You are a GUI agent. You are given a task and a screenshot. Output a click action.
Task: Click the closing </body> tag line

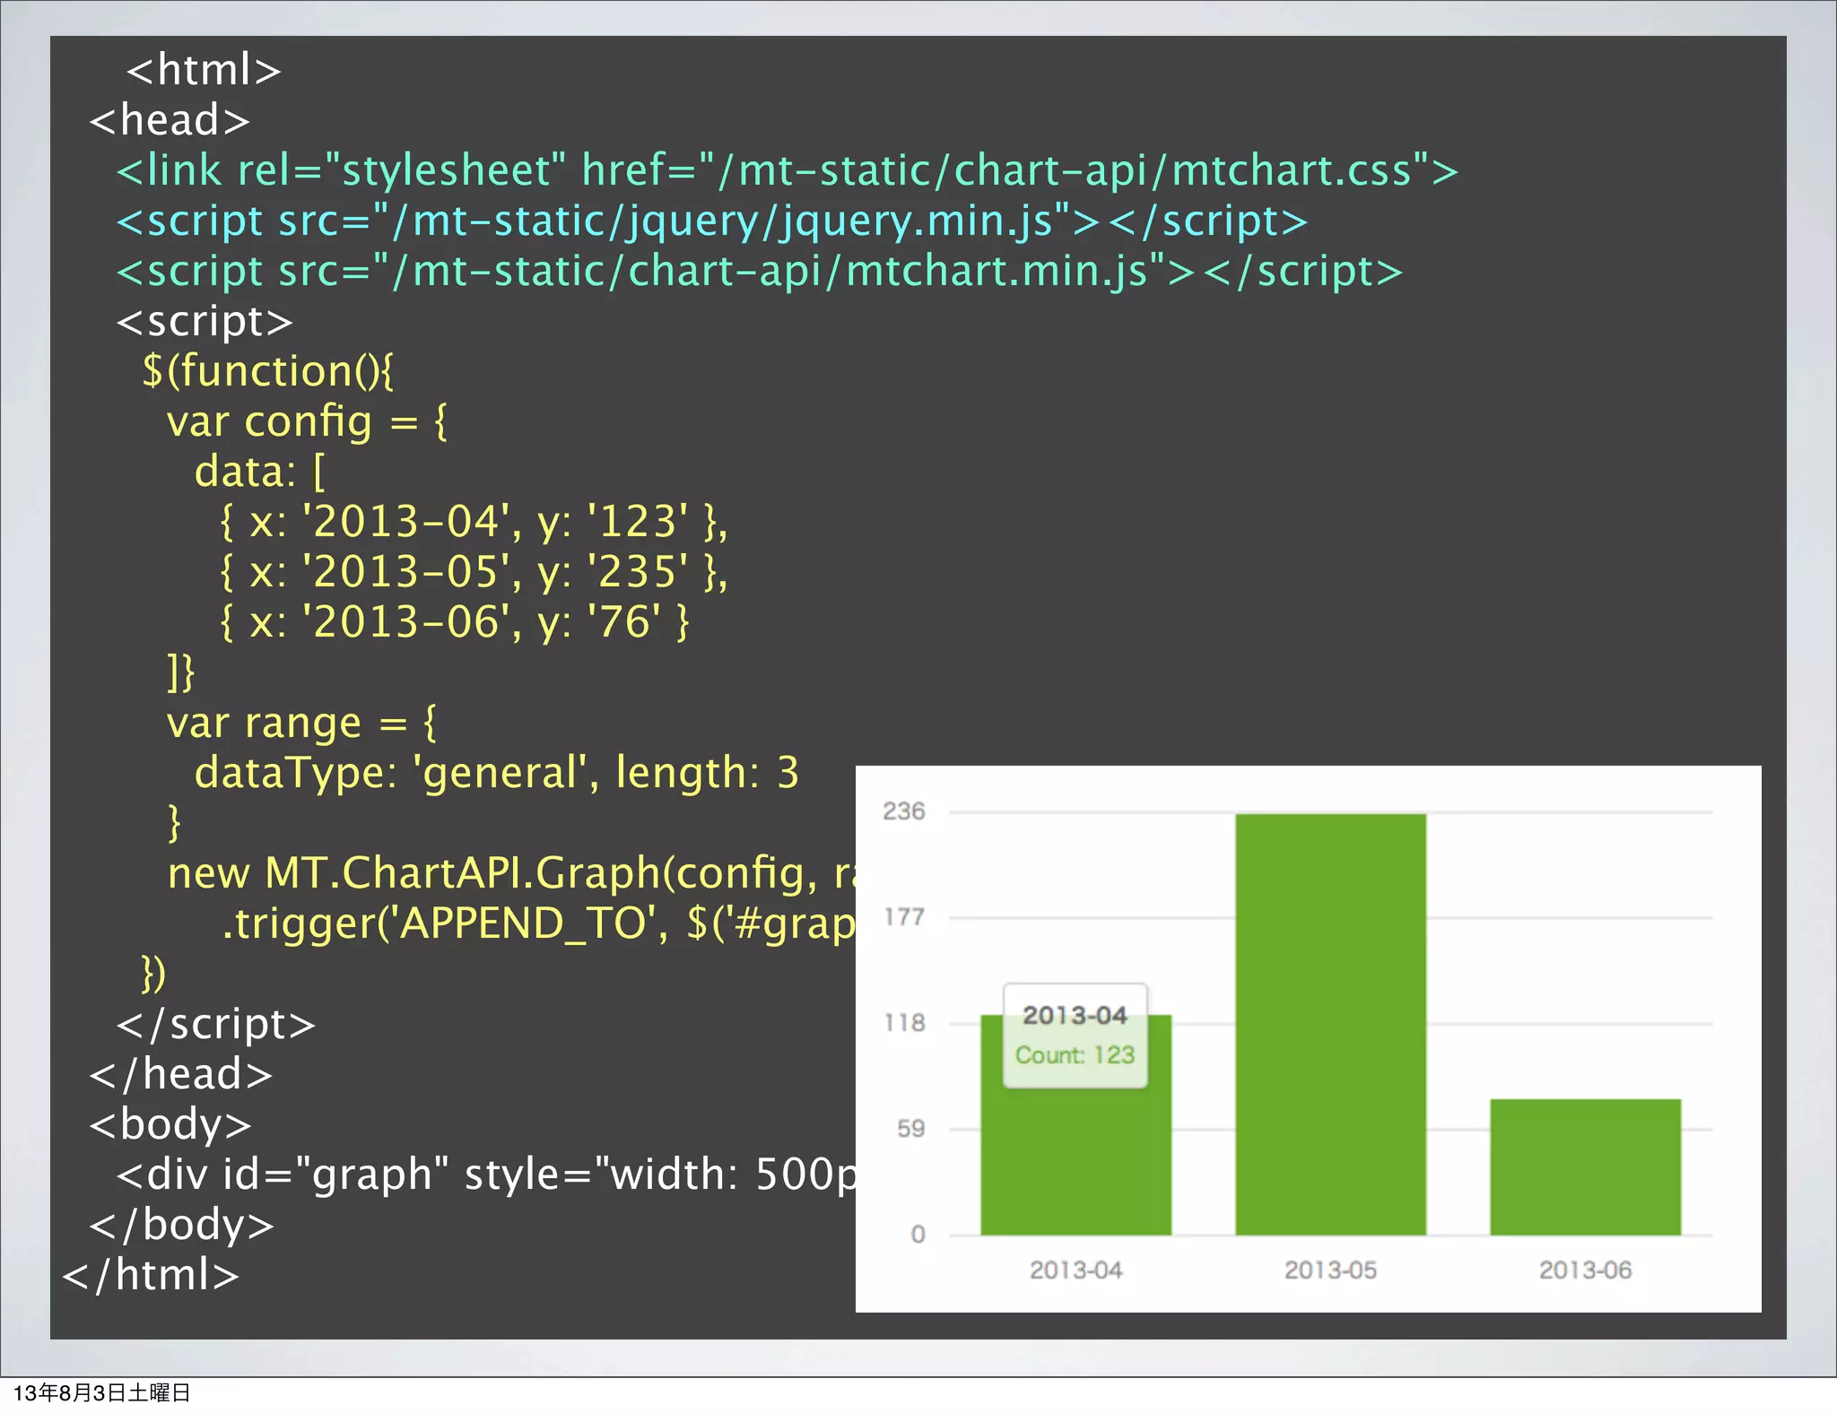[182, 1225]
